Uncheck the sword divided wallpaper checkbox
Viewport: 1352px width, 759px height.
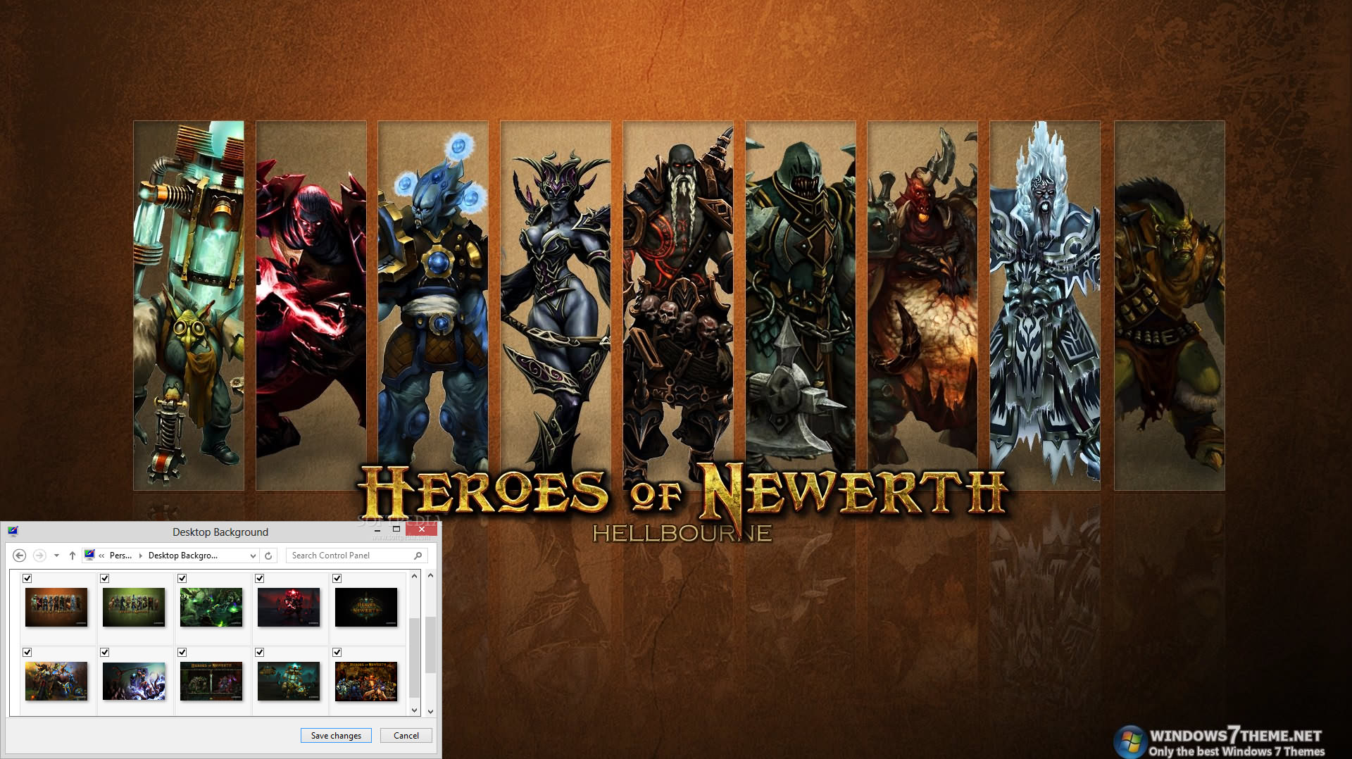(x=182, y=652)
